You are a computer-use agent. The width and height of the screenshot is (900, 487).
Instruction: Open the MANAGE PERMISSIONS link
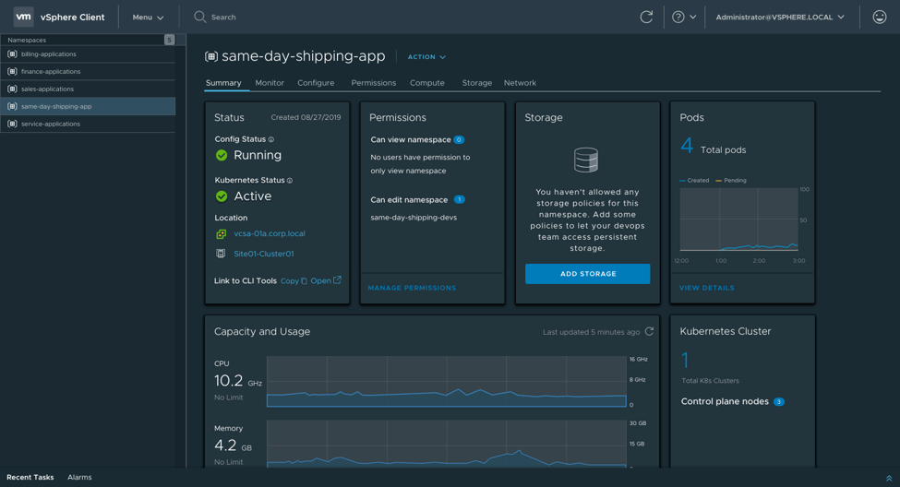click(412, 288)
